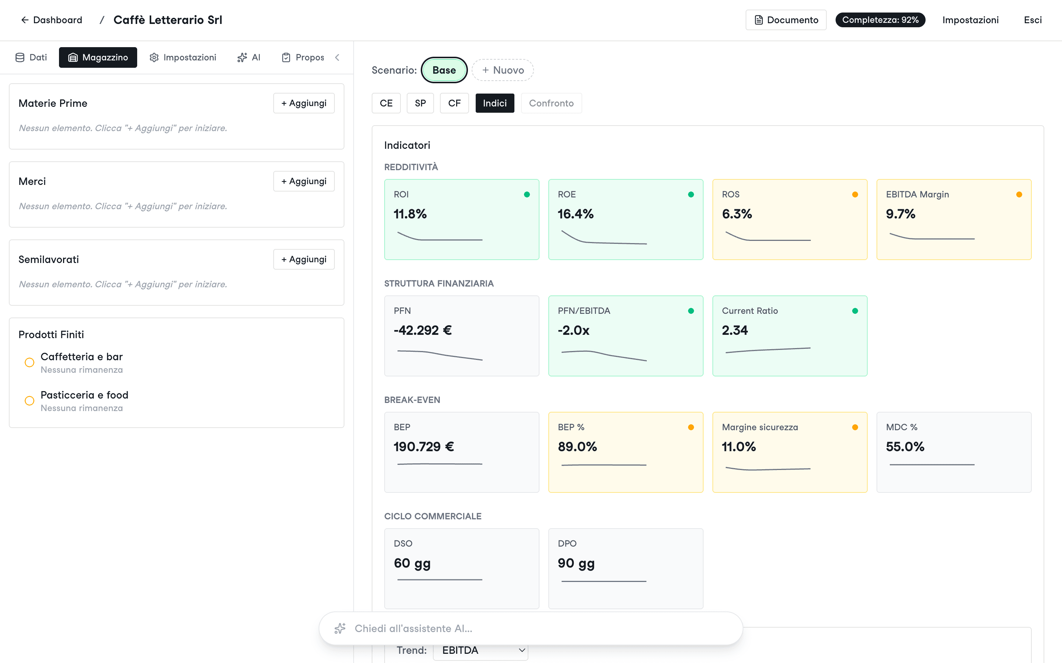Click the EBITDA Margin orange status dot
Screen dimensions: 1062x663
1019,194
